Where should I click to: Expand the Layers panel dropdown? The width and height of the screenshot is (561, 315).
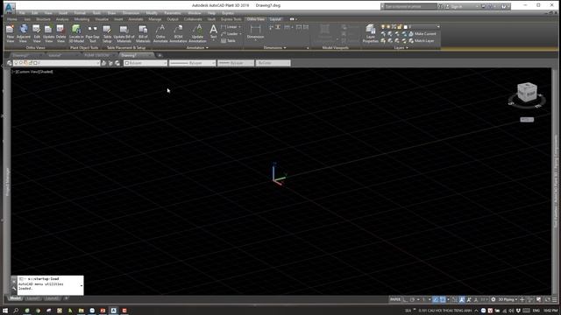(401, 47)
